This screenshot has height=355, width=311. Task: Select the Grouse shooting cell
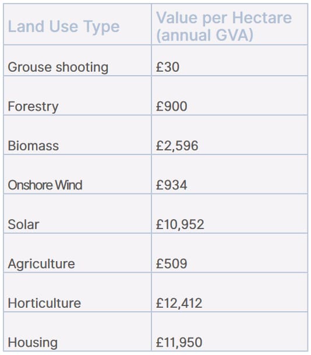pyautogui.click(x=58, y=67)
